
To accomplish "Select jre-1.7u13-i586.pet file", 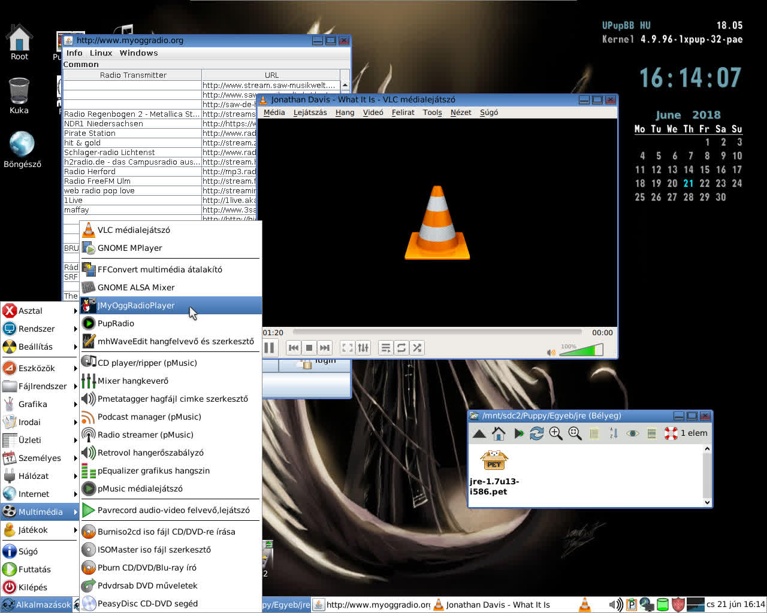I will click(494, 473).
